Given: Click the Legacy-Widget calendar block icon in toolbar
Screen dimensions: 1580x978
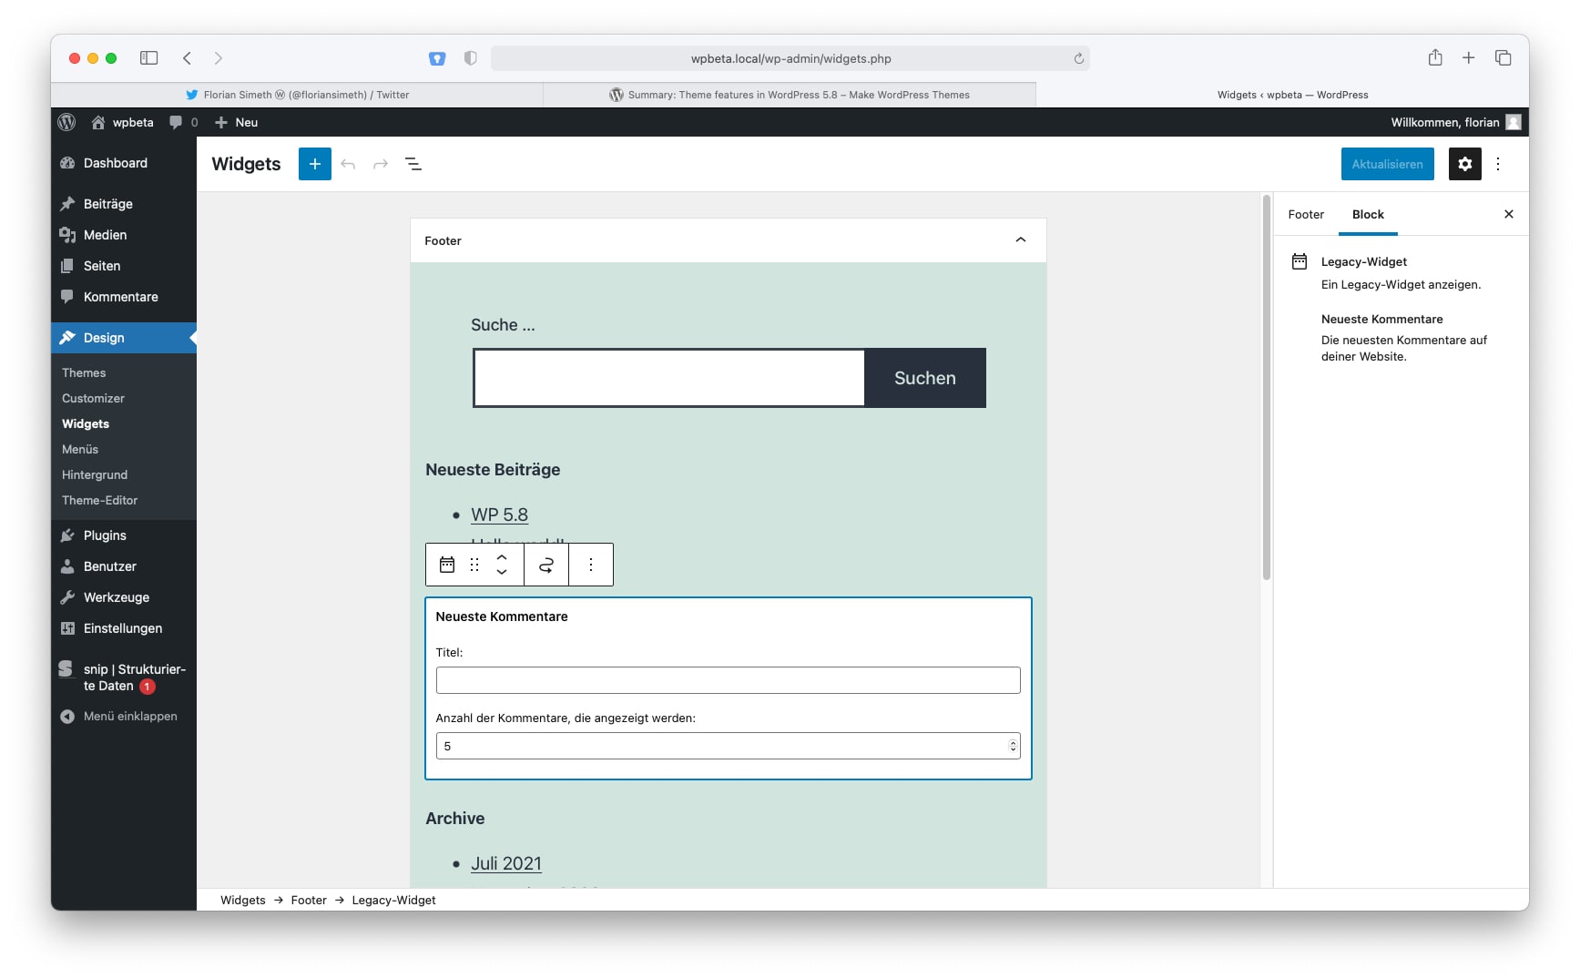Looking at the screenshot, I should point(447,565).
